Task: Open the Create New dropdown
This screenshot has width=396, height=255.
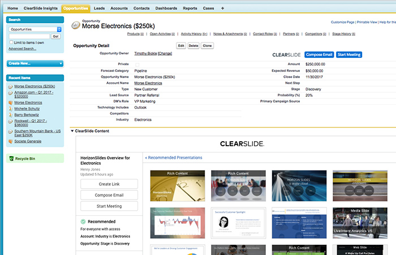Action: [35, 63]
